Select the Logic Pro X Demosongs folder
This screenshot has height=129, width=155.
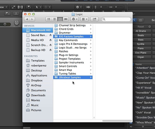pyautogui.click(x=73, y=44)
